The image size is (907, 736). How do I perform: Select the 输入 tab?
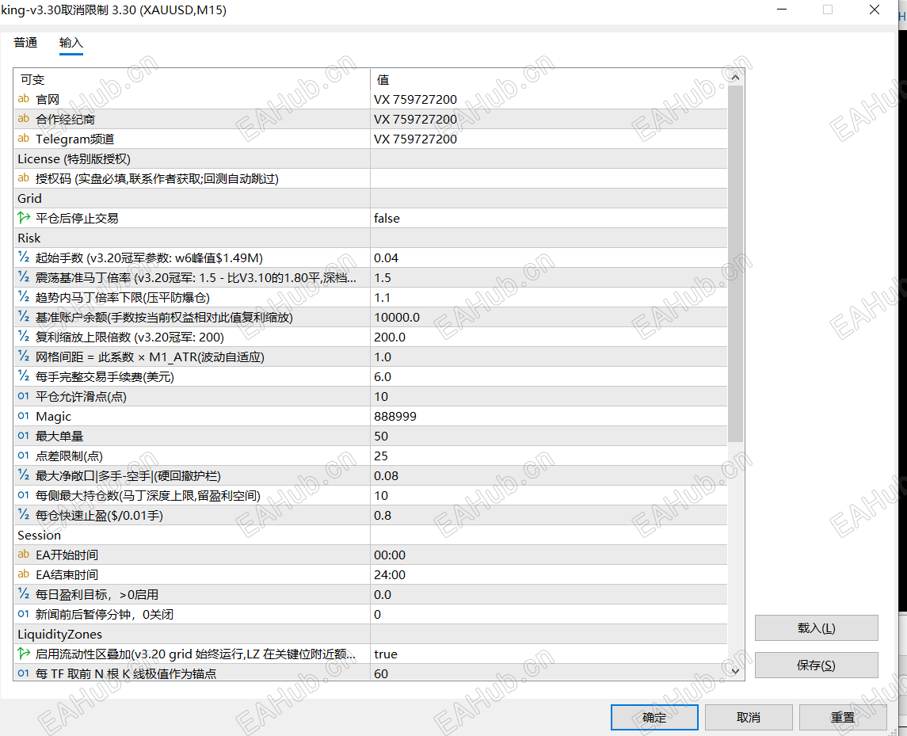[71, 43]
